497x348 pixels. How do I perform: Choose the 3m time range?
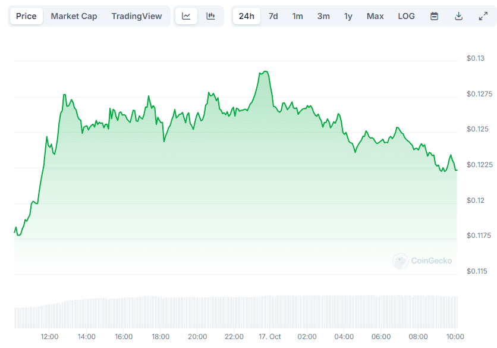coord(323,16)
